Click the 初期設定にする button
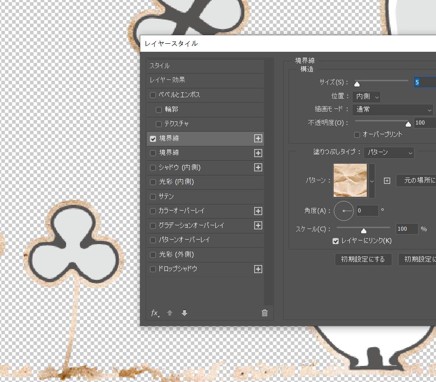 pyautogui.click(x=363, y=259)
